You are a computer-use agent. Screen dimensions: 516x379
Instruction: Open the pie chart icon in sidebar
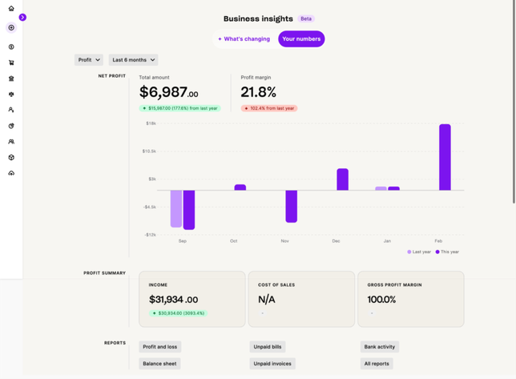tap(11, 126)
